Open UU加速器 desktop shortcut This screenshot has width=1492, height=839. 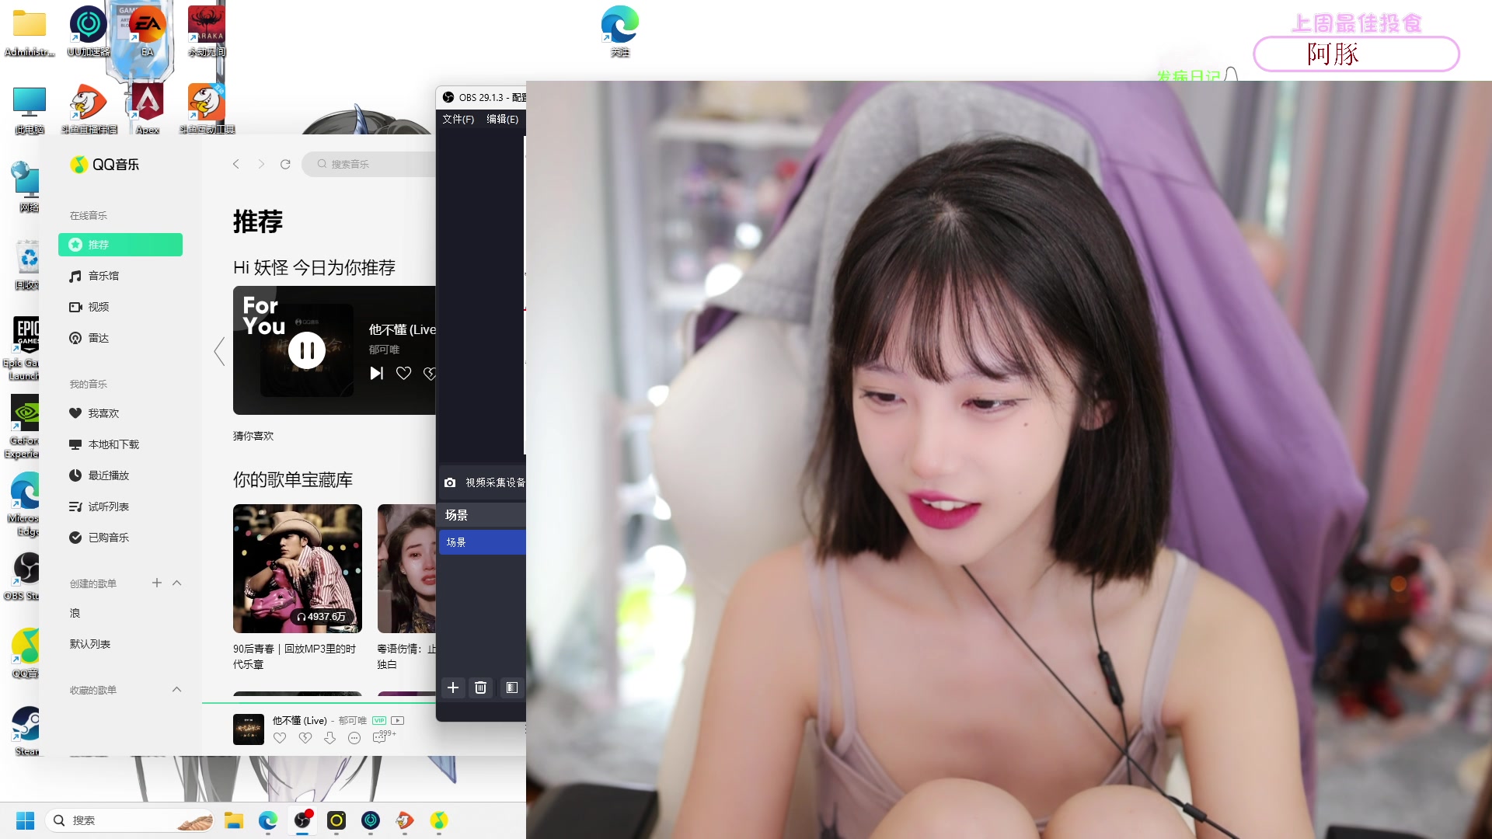[89, 31]
